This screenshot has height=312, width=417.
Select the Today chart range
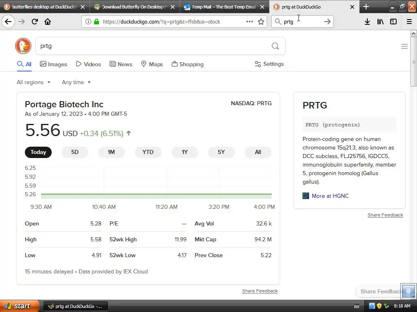(38, 152)
